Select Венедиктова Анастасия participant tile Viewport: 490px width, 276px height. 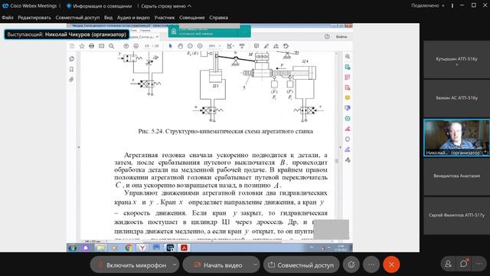click(456, 176)
